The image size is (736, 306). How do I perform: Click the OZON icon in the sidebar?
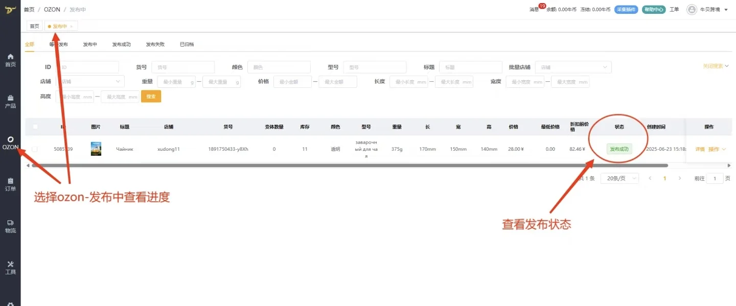click(x=10, y=142)
